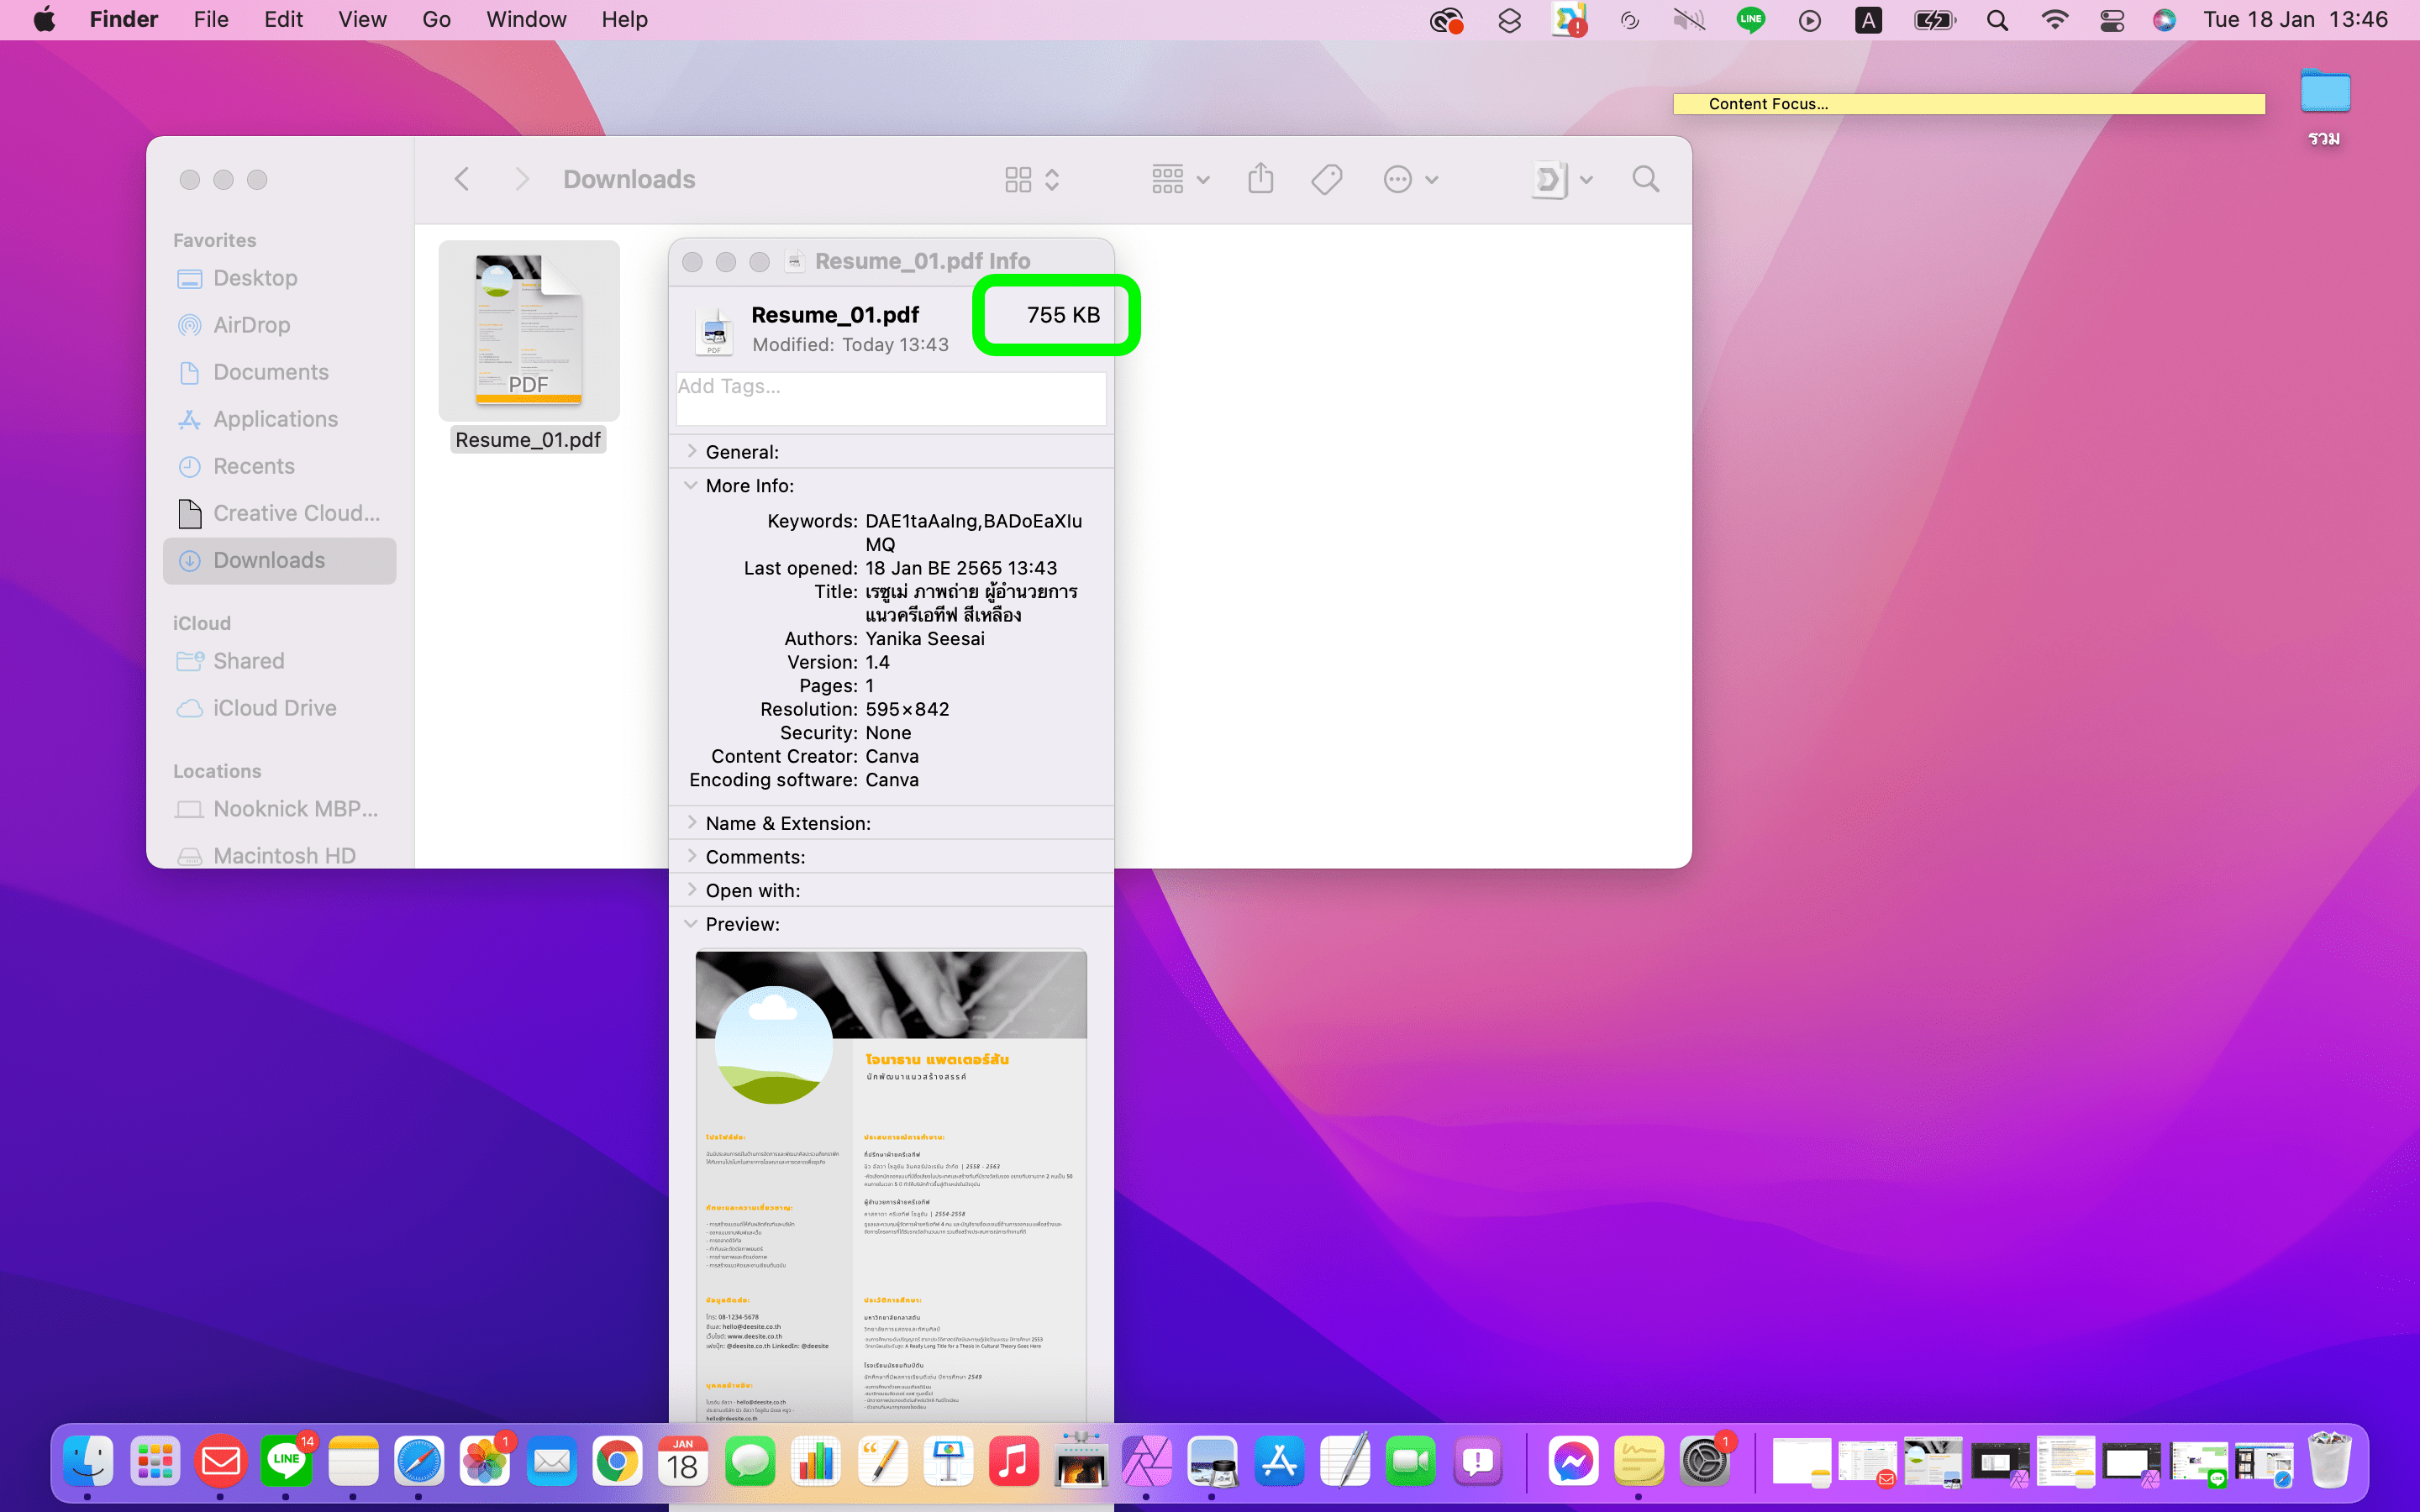Open the group-by dropdown in toolbar
Viewport: 2420px width, 1512px height.
coord(1180,179)
